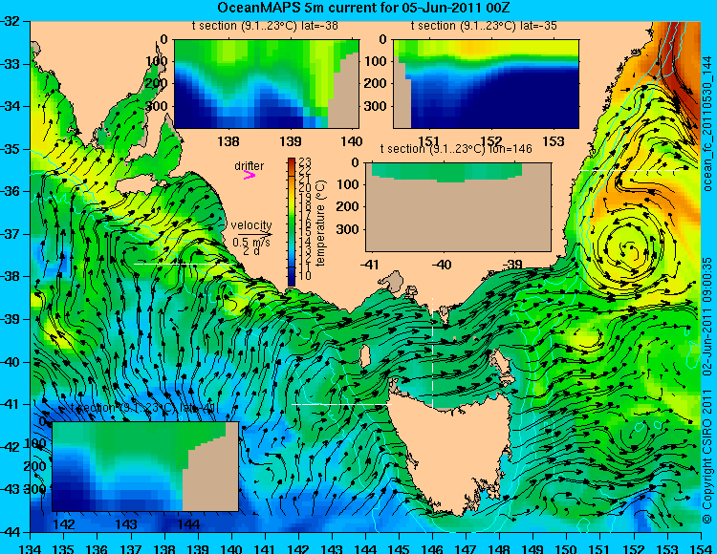
Task: Click latitude axis label -33
Action: (x=10, y=63)
